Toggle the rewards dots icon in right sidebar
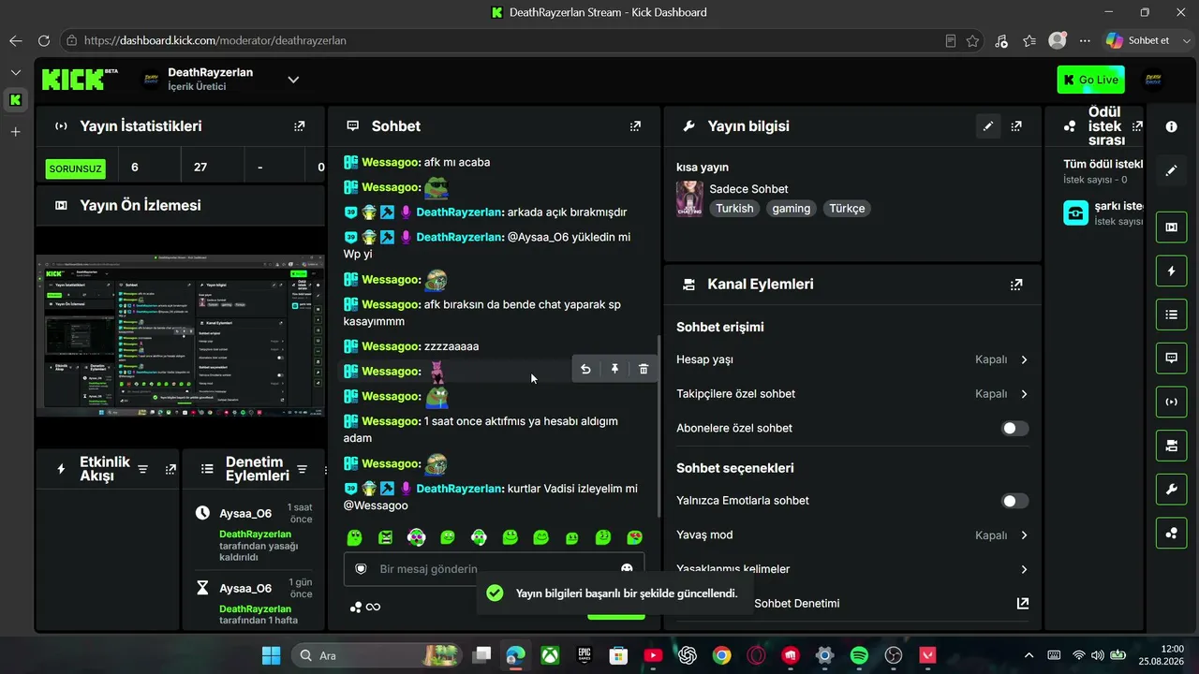This screenshot has height=674, width=1199. 1171,533
